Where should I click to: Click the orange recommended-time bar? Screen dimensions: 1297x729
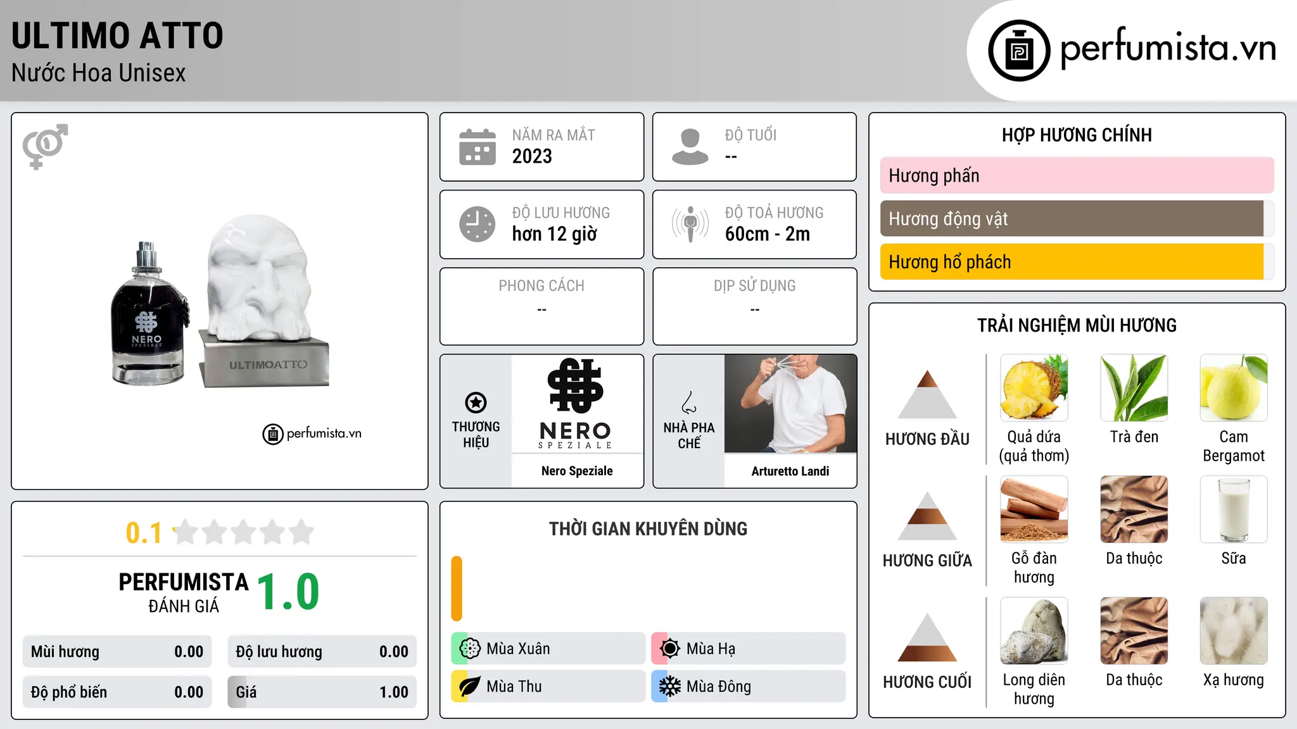pyautogui.click(x=457, y=589)
